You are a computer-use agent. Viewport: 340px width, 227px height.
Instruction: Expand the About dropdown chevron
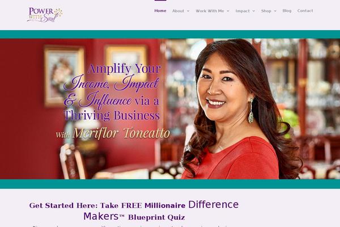pos(188,11)
